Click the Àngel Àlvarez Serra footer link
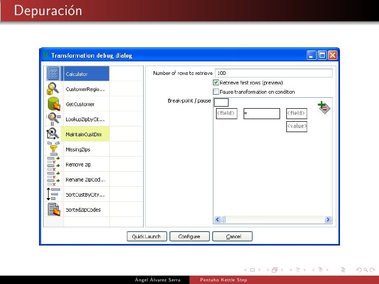The width and height of the screenshot is (379, 284). pos(158,280)
